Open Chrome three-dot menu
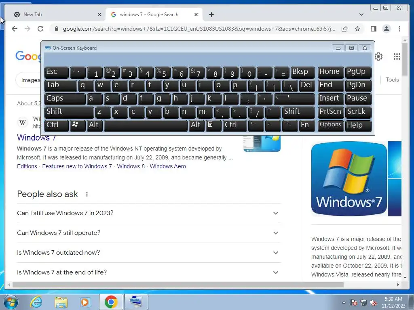Screen dimensions: 414x310 click(399, 29)
